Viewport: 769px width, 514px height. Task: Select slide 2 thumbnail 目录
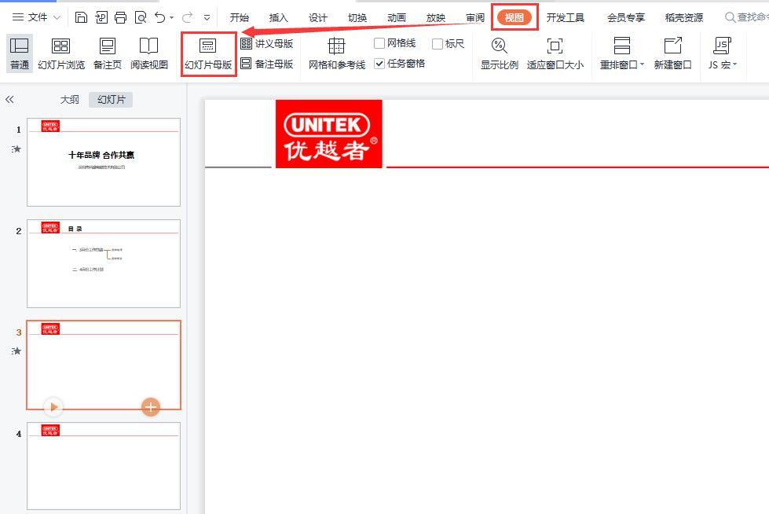tap(104, 263)
